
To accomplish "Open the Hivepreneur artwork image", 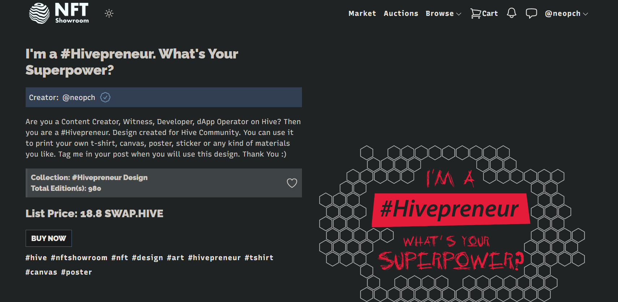I will click(452, 223).
